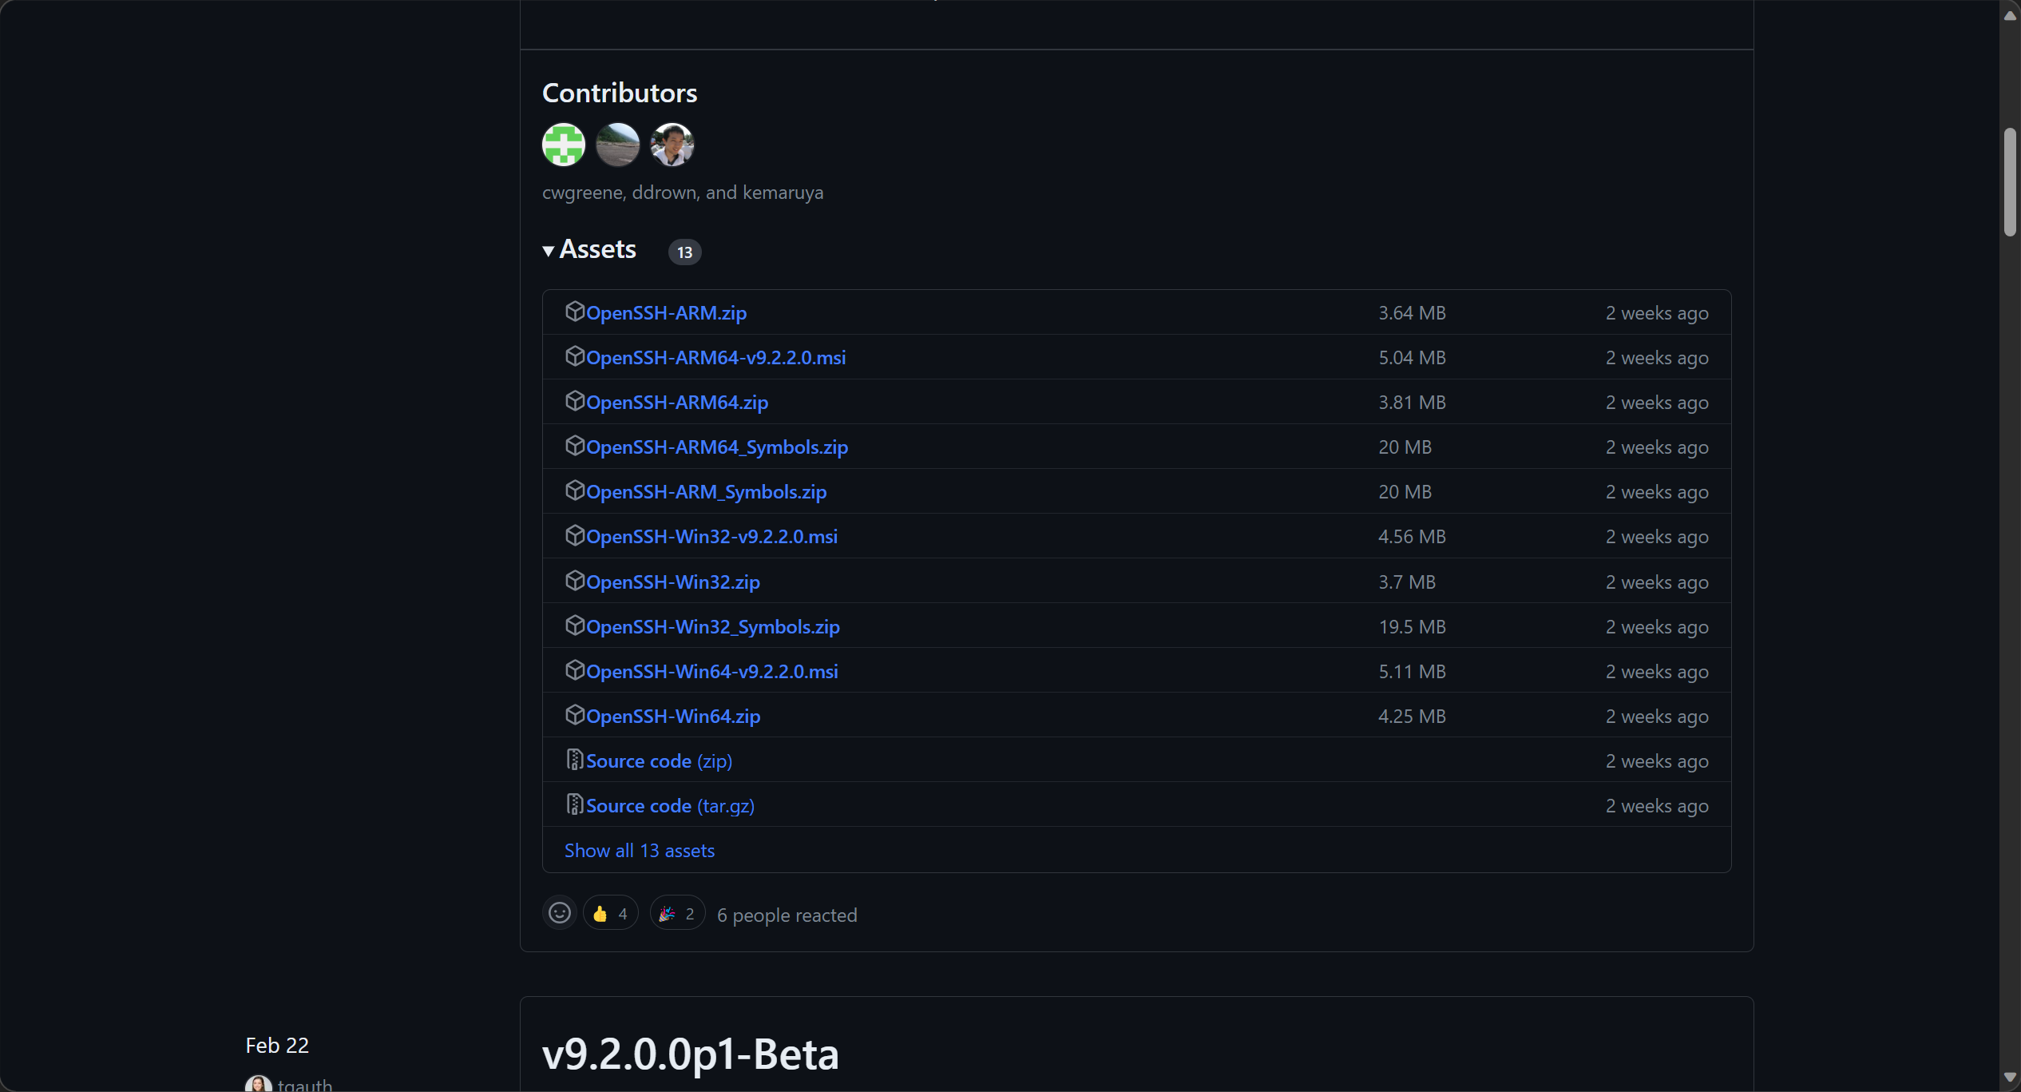
Task: Open kemaruya's contributor avatar
Action: pyautogui.click(x=672, y=145)
